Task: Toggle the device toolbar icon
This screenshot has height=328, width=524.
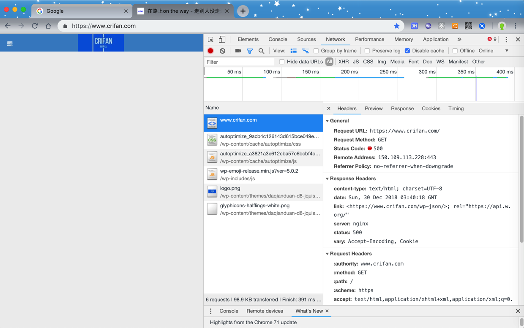Action: [x=222, y=39]
